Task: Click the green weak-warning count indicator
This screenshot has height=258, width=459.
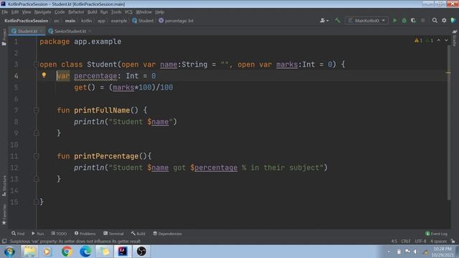Action: point(429,41)
